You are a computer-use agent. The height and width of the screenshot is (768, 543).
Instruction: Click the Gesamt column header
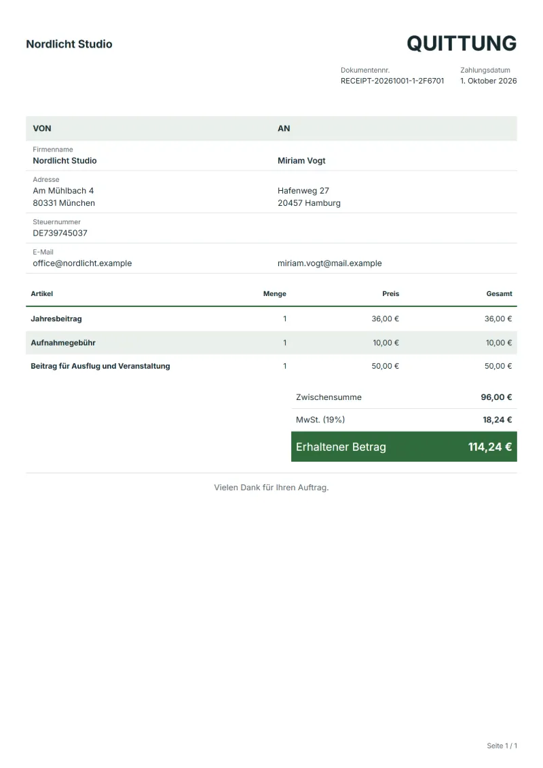point(499,294)
